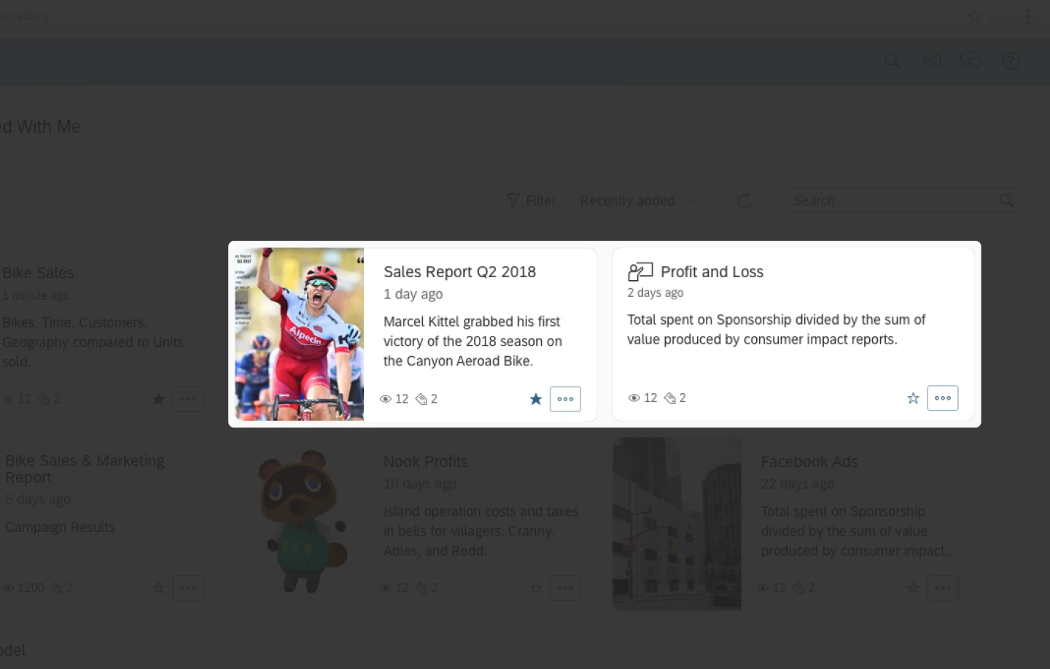Open the Sales Report Q2 2018 title
This screenshot has height=669, width=1050.
point(459,272)
